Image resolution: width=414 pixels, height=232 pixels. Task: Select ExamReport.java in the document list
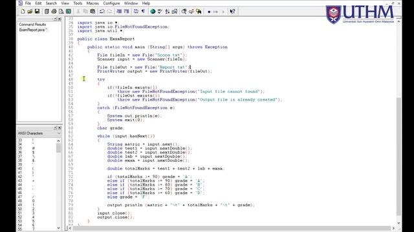[x=33, y=30]
